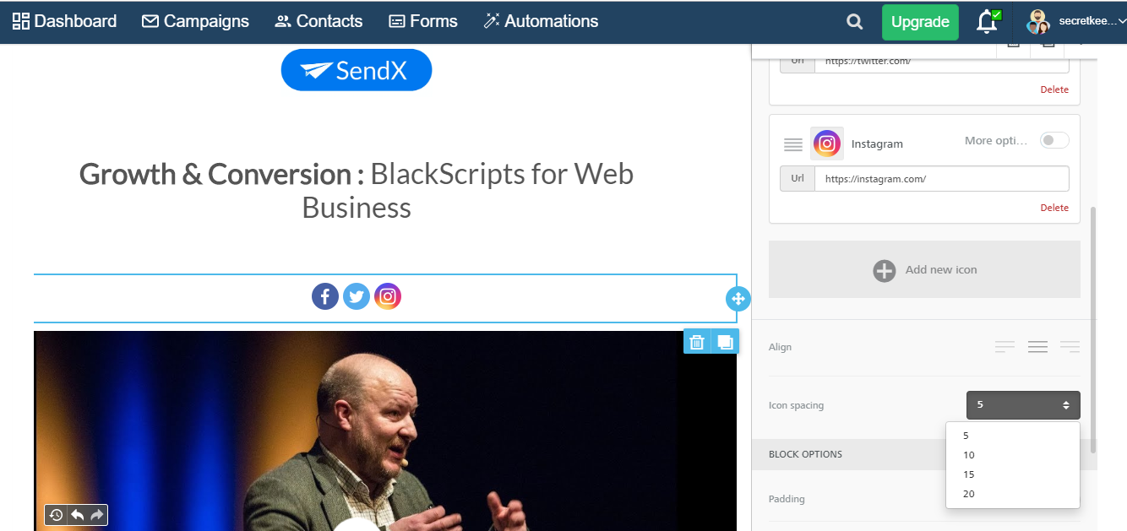Open the Campaigns menu
1127x531 pixels.
tap(195, 22)
